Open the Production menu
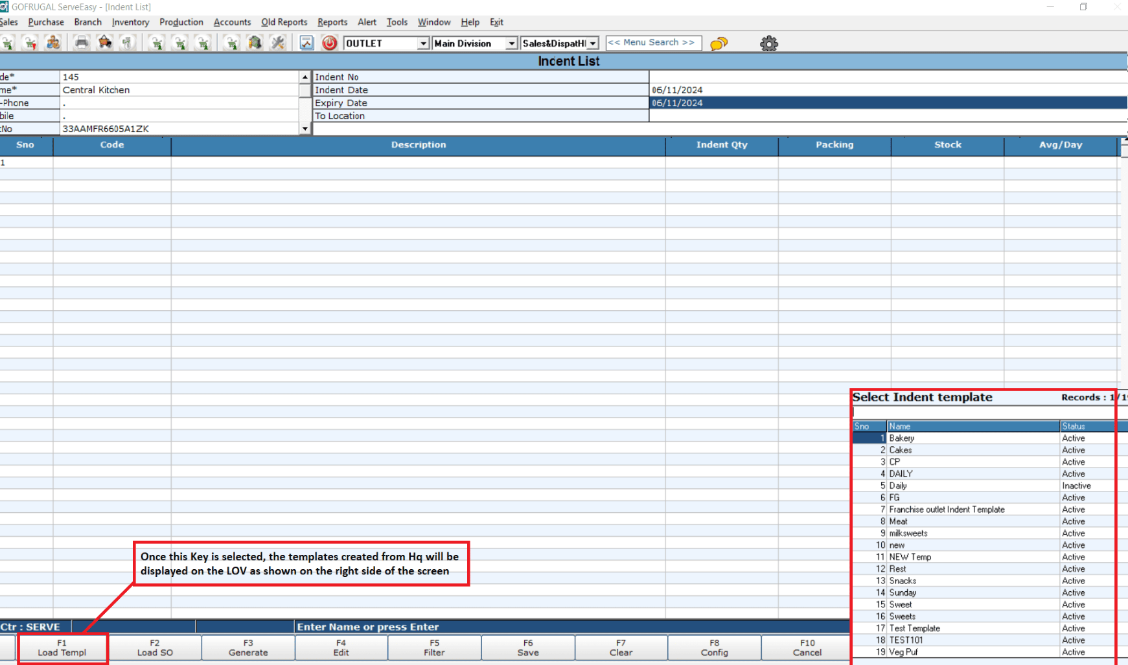Screen dimensions: 1128x665 coord(181,22)
